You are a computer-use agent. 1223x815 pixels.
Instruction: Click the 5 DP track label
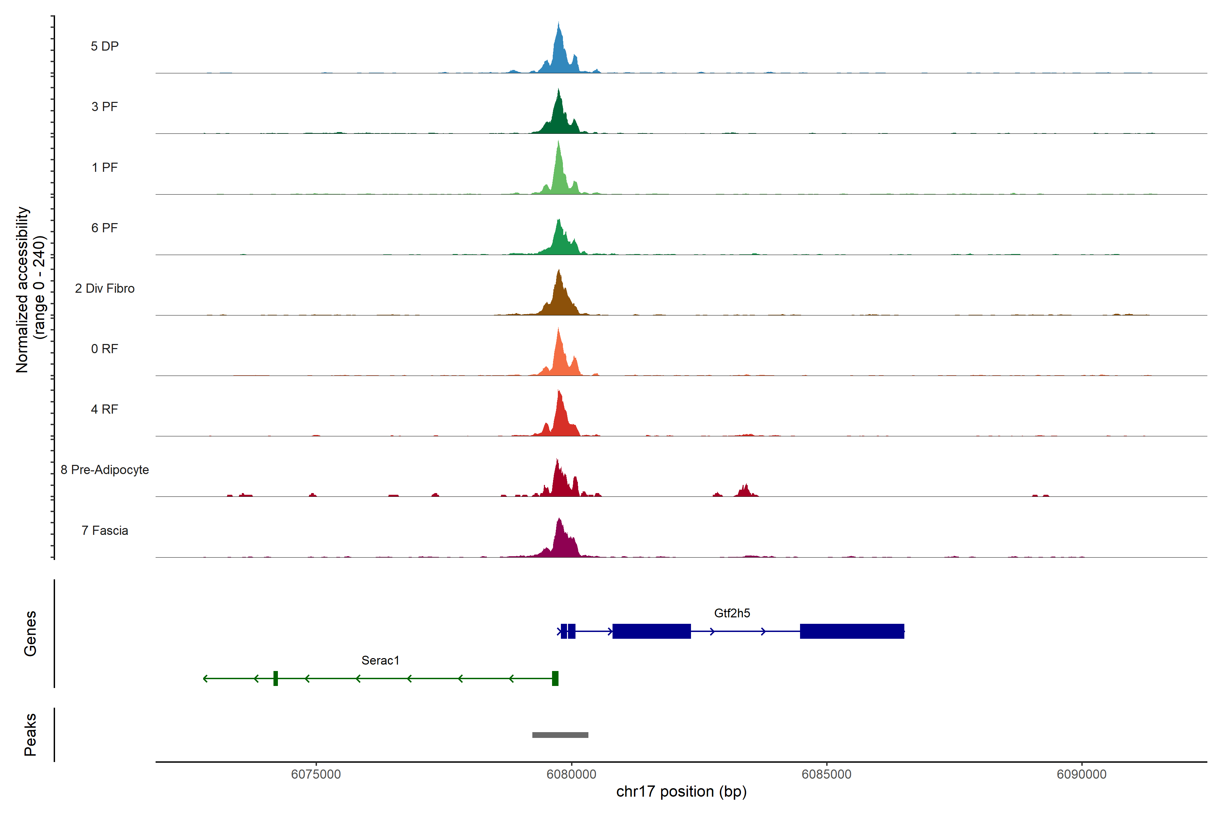click(x=105, y=46)
